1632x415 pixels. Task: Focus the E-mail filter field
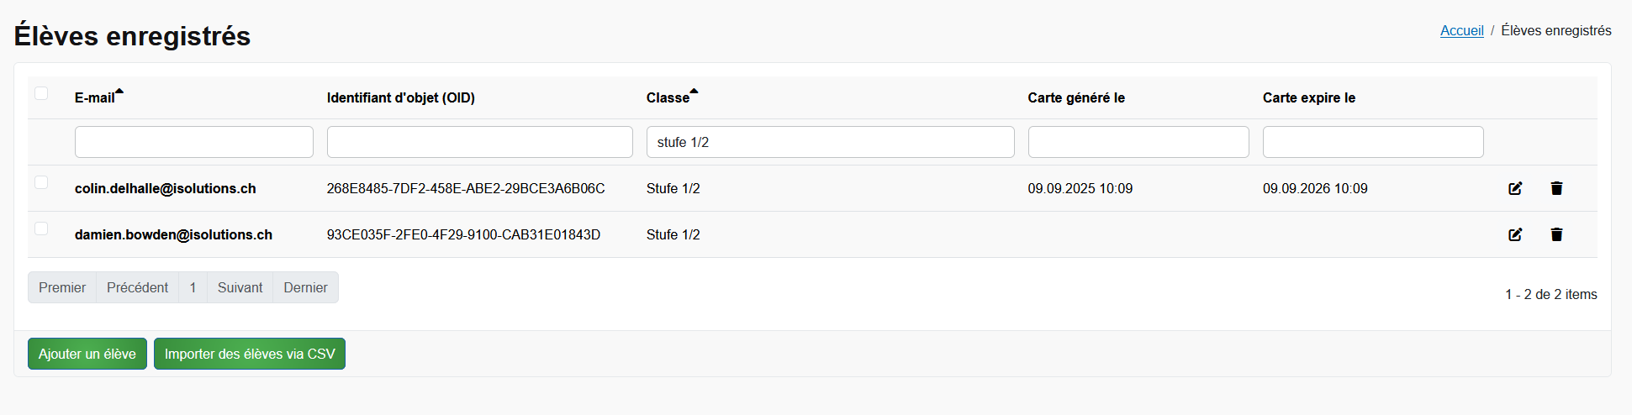pyautogui.click(x=194, y=142)
